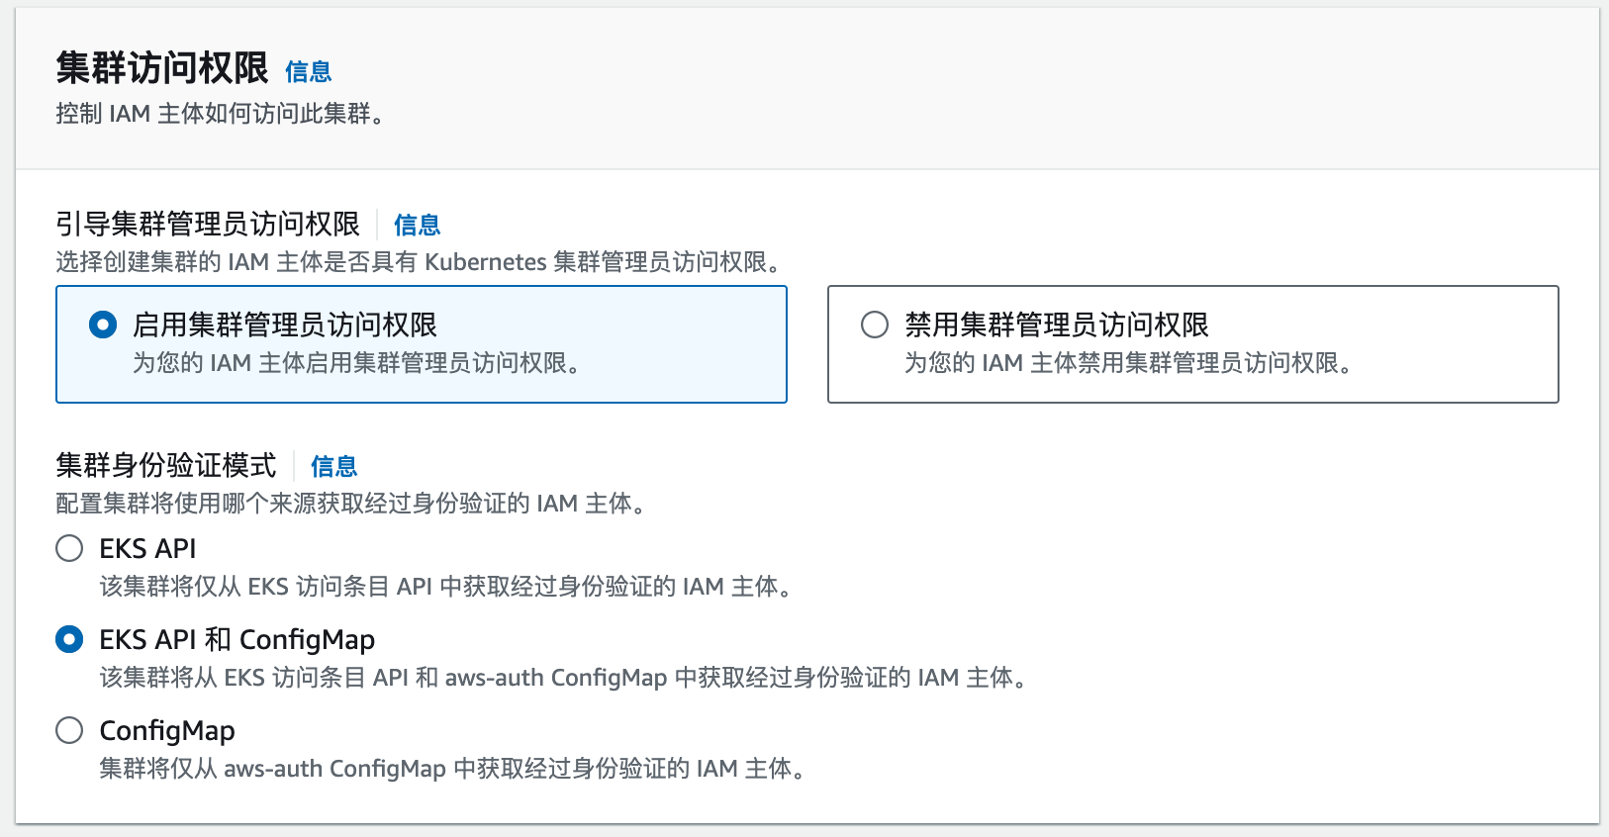Click description 该集群将仅从 EKS 访问条目 API
Image resolution: width=1609 pixels, height=837 pixels.
click(445, 587)
